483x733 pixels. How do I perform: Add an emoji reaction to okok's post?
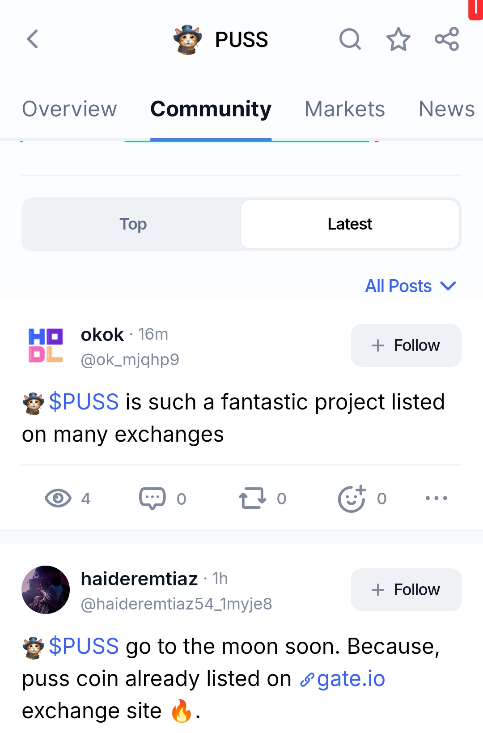[x=352, y=498]
